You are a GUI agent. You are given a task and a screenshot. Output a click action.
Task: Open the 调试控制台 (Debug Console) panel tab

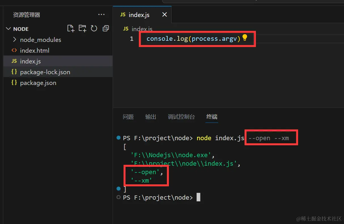click(181, 117)
